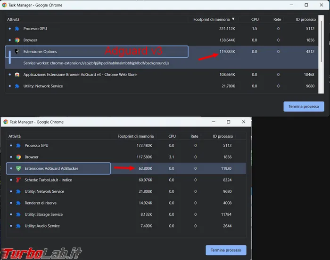Click Termina processo in the top window
This screenshot has height=260, width=330.
[304, 107]
